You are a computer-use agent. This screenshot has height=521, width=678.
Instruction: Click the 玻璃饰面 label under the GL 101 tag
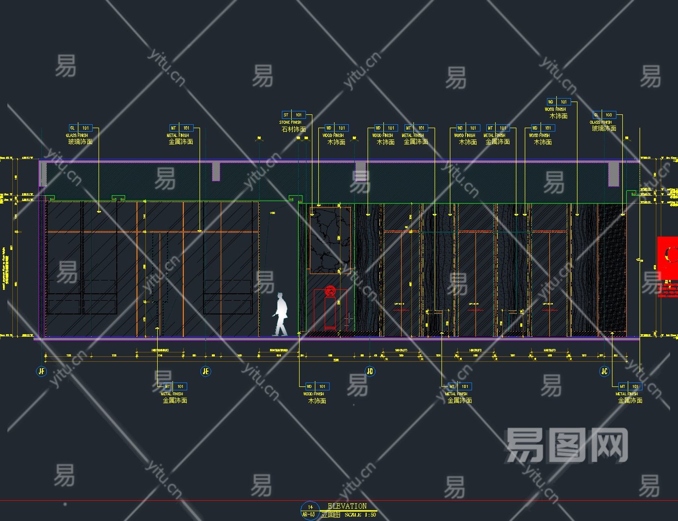pyautogui.click(x=80, y=142)
